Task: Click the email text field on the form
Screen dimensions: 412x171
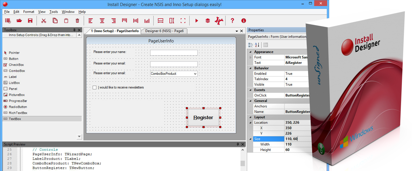Action: pyautogui.click(x=174, y=64)
